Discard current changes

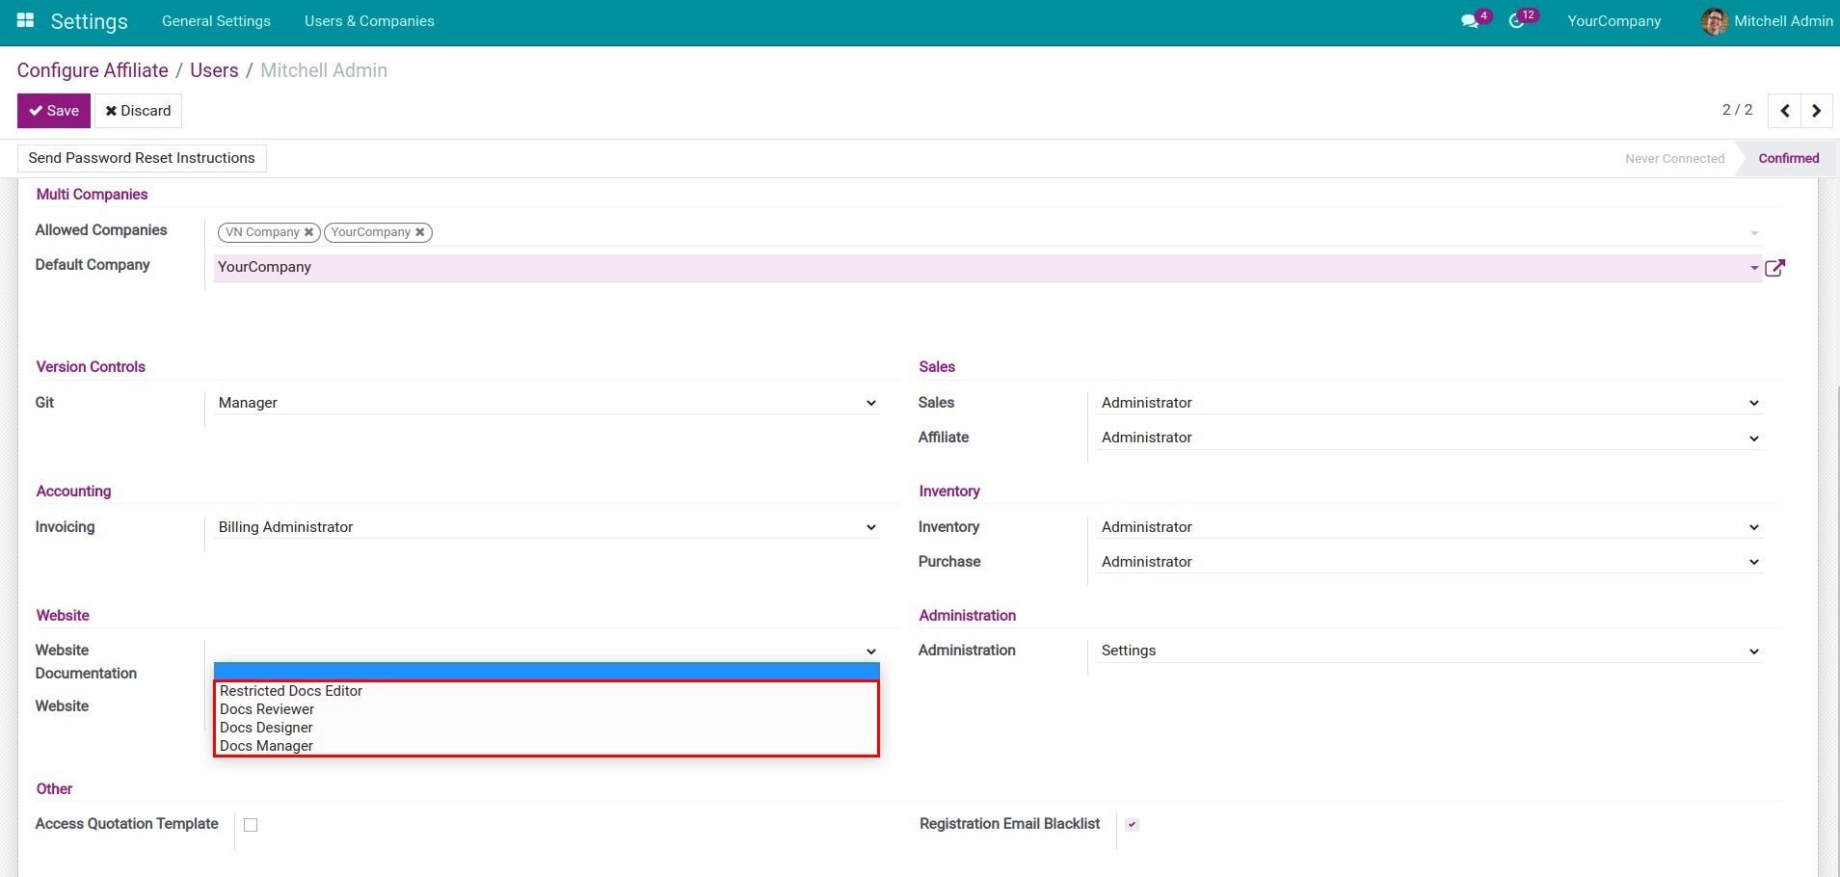(138, 110)
